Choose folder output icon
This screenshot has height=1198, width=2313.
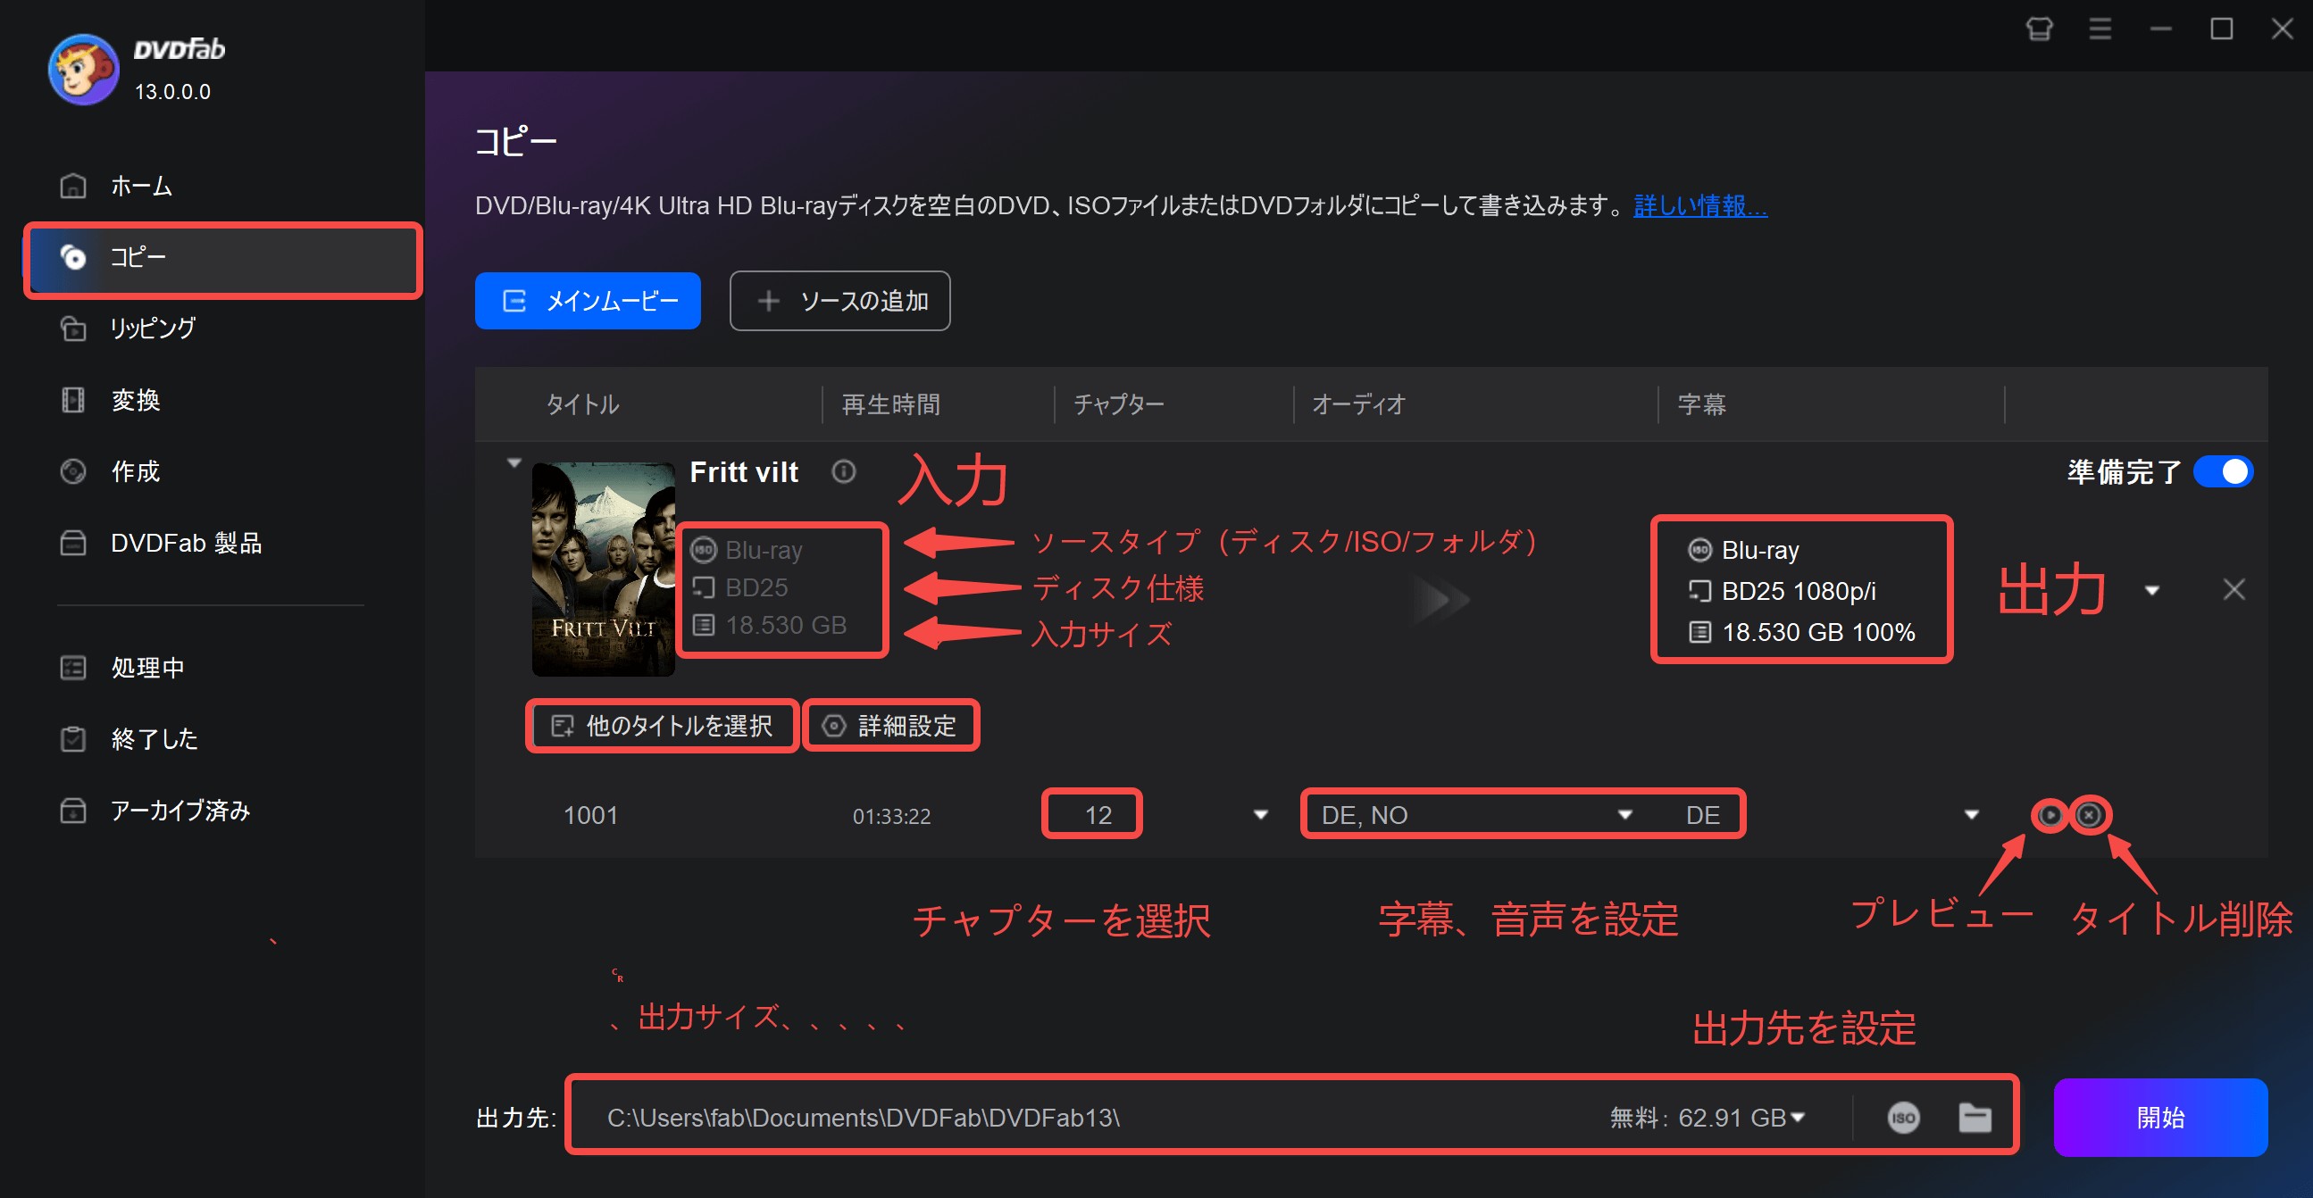[x=1974, y=1118]
